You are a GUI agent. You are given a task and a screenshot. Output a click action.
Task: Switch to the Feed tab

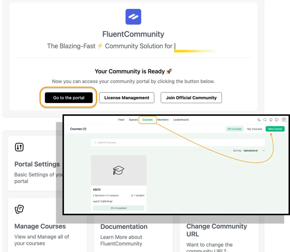pyautogui.click(x=121, y=120)
